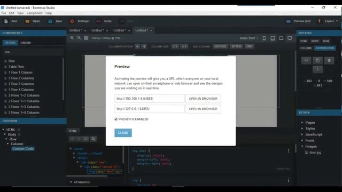This screenshot has width=342, height=192.
Task: Click the select parent arrow icon in Options
Action: point(317,70)
